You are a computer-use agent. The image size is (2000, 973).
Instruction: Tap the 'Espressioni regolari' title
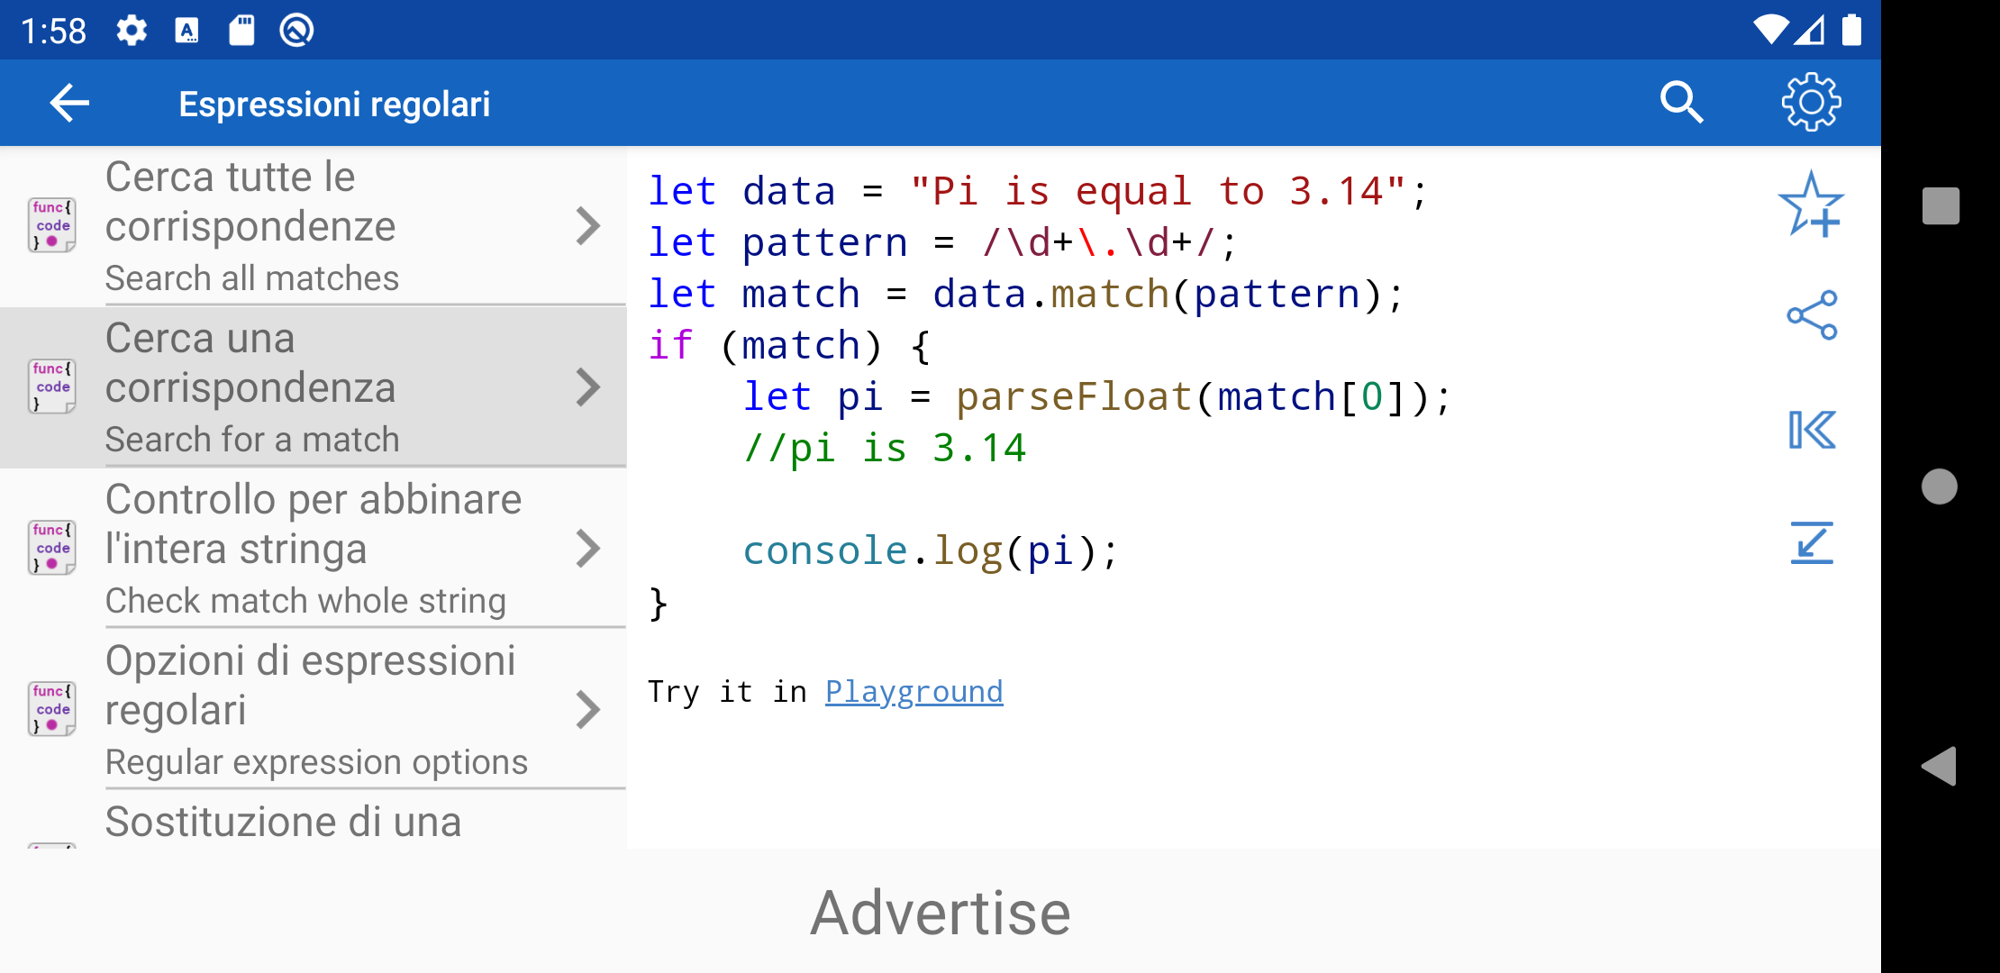pyautogui.click(x=334, y=105)
